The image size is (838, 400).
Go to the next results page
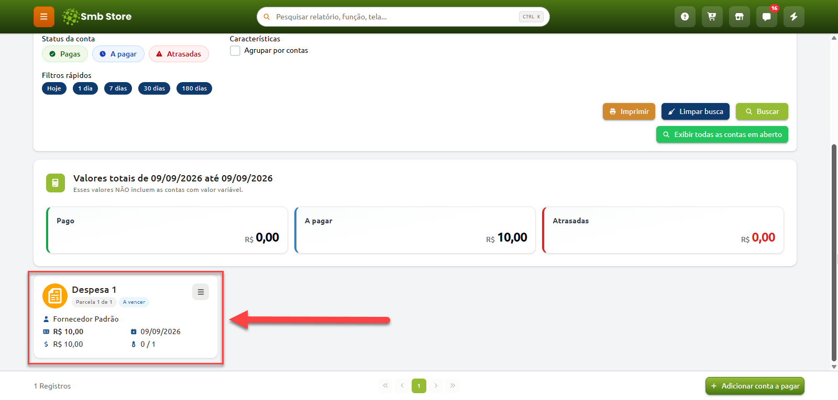coord(436,386)
